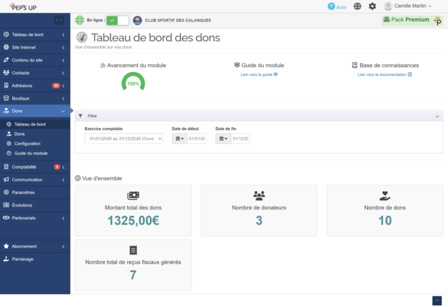Click the 100% module progress gauge

tap(133, 82)
